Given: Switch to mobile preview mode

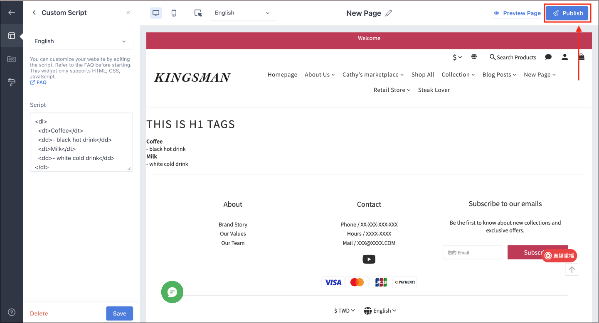Looking at the screenshot, I should (174, 13).
